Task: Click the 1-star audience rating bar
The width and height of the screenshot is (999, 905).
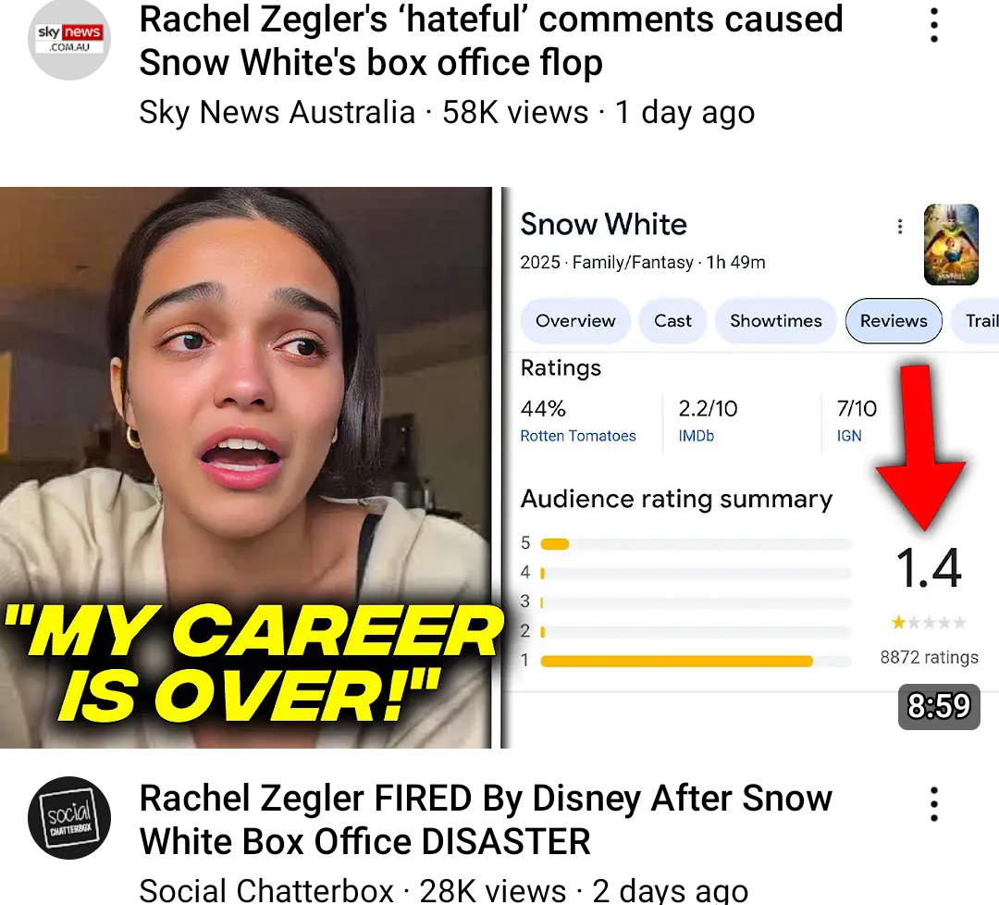Action: pyautogui.click(x=696, y=661)
